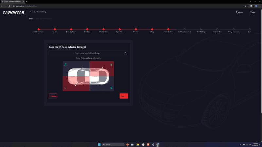Jump to the Vehicle Information step
The width and height of the screenshot is (262, 147).
point(38,30)
